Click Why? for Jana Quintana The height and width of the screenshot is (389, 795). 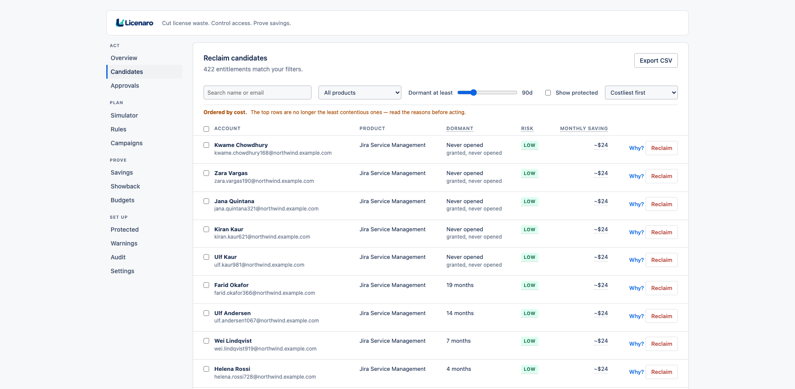(636, 204)
